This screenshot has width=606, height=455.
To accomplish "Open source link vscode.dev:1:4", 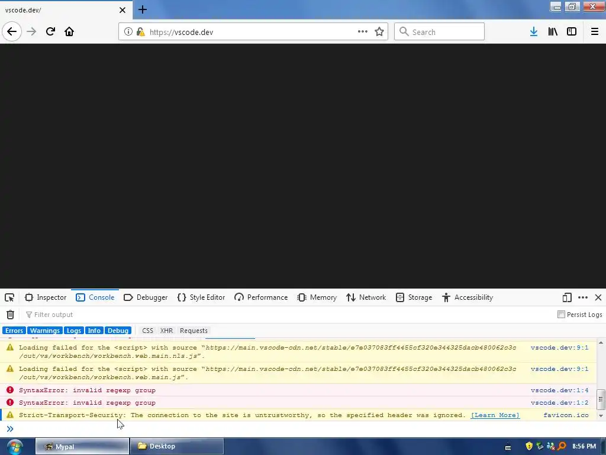I will (x=560, y=390).
